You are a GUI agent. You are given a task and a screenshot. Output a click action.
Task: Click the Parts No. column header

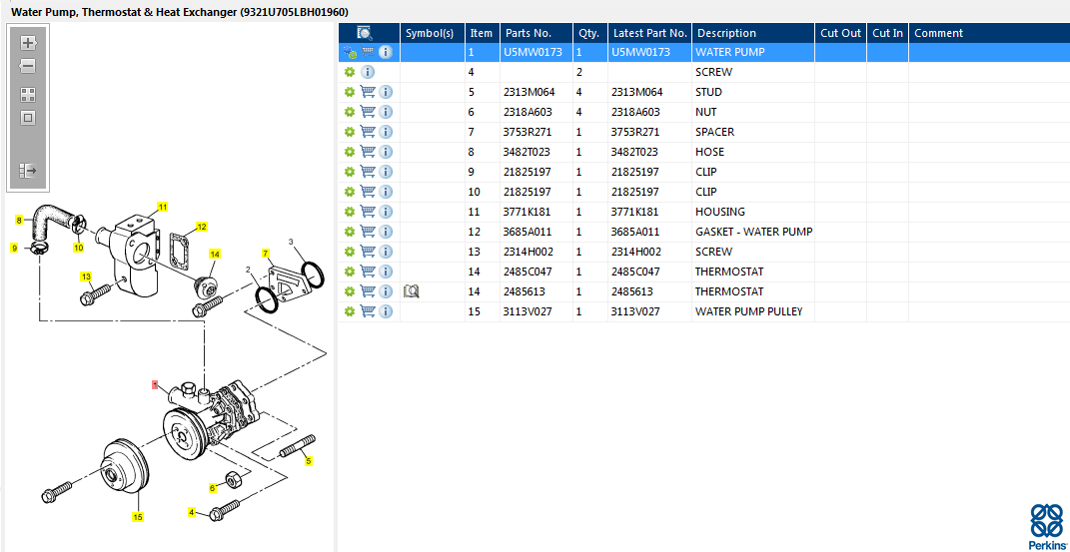pyautogui.click(x=536, y=33)
